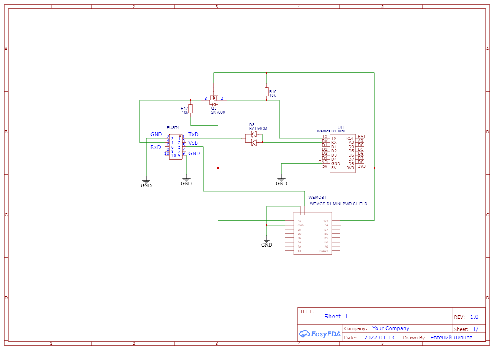Click the Sheet_1 title field

[x=336, y=317]
